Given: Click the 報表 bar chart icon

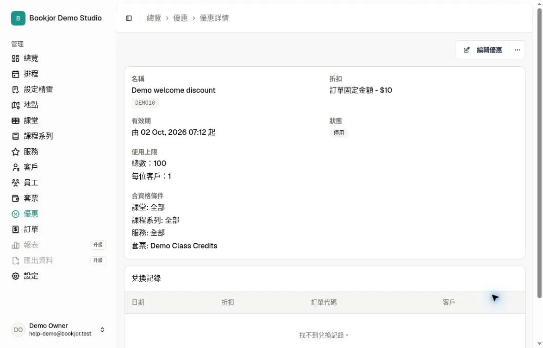Looking at the screenshot, I should 15,245.
